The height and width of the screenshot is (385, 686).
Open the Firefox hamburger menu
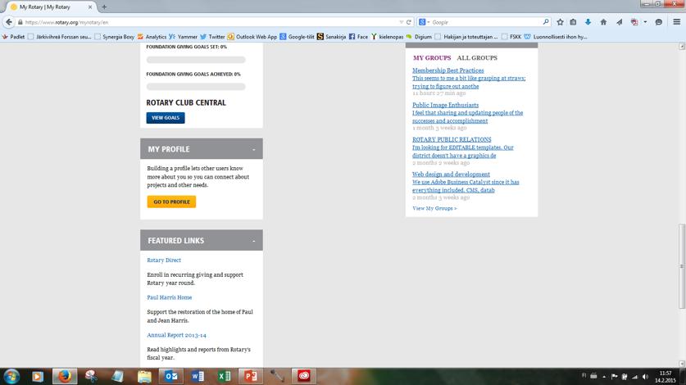pos(676,22)
